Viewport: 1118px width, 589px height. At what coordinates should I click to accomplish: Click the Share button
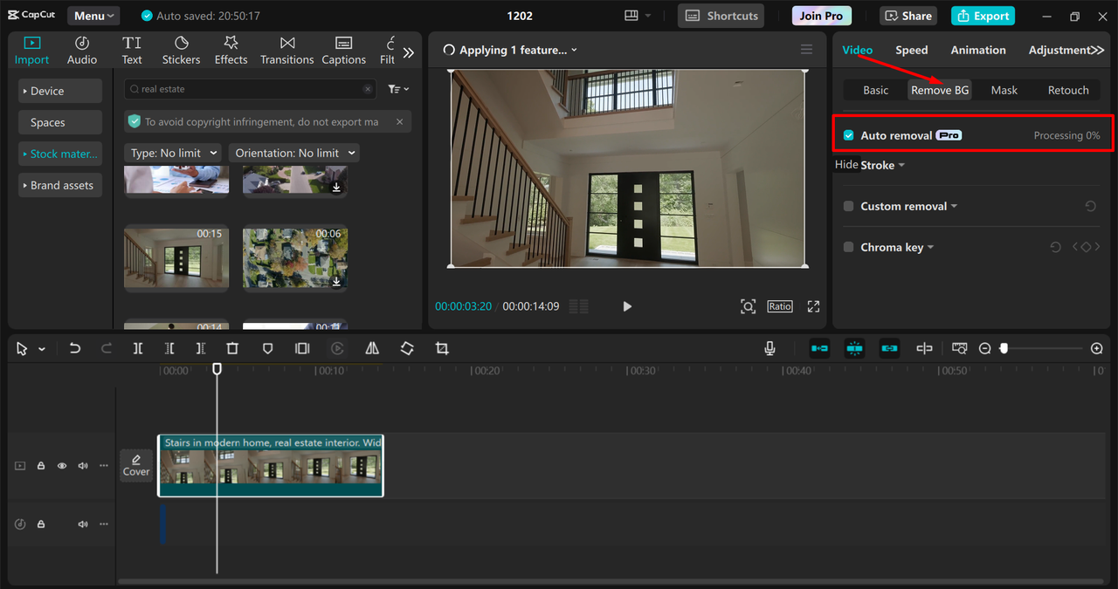coord(908,16)
